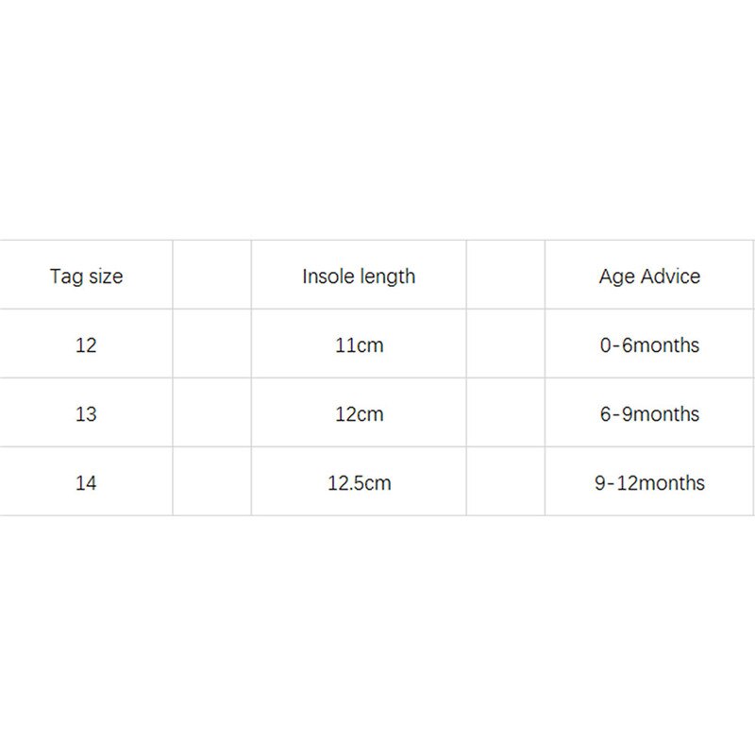
Task: Click the 11cm insole length cell
Action: 359,344
